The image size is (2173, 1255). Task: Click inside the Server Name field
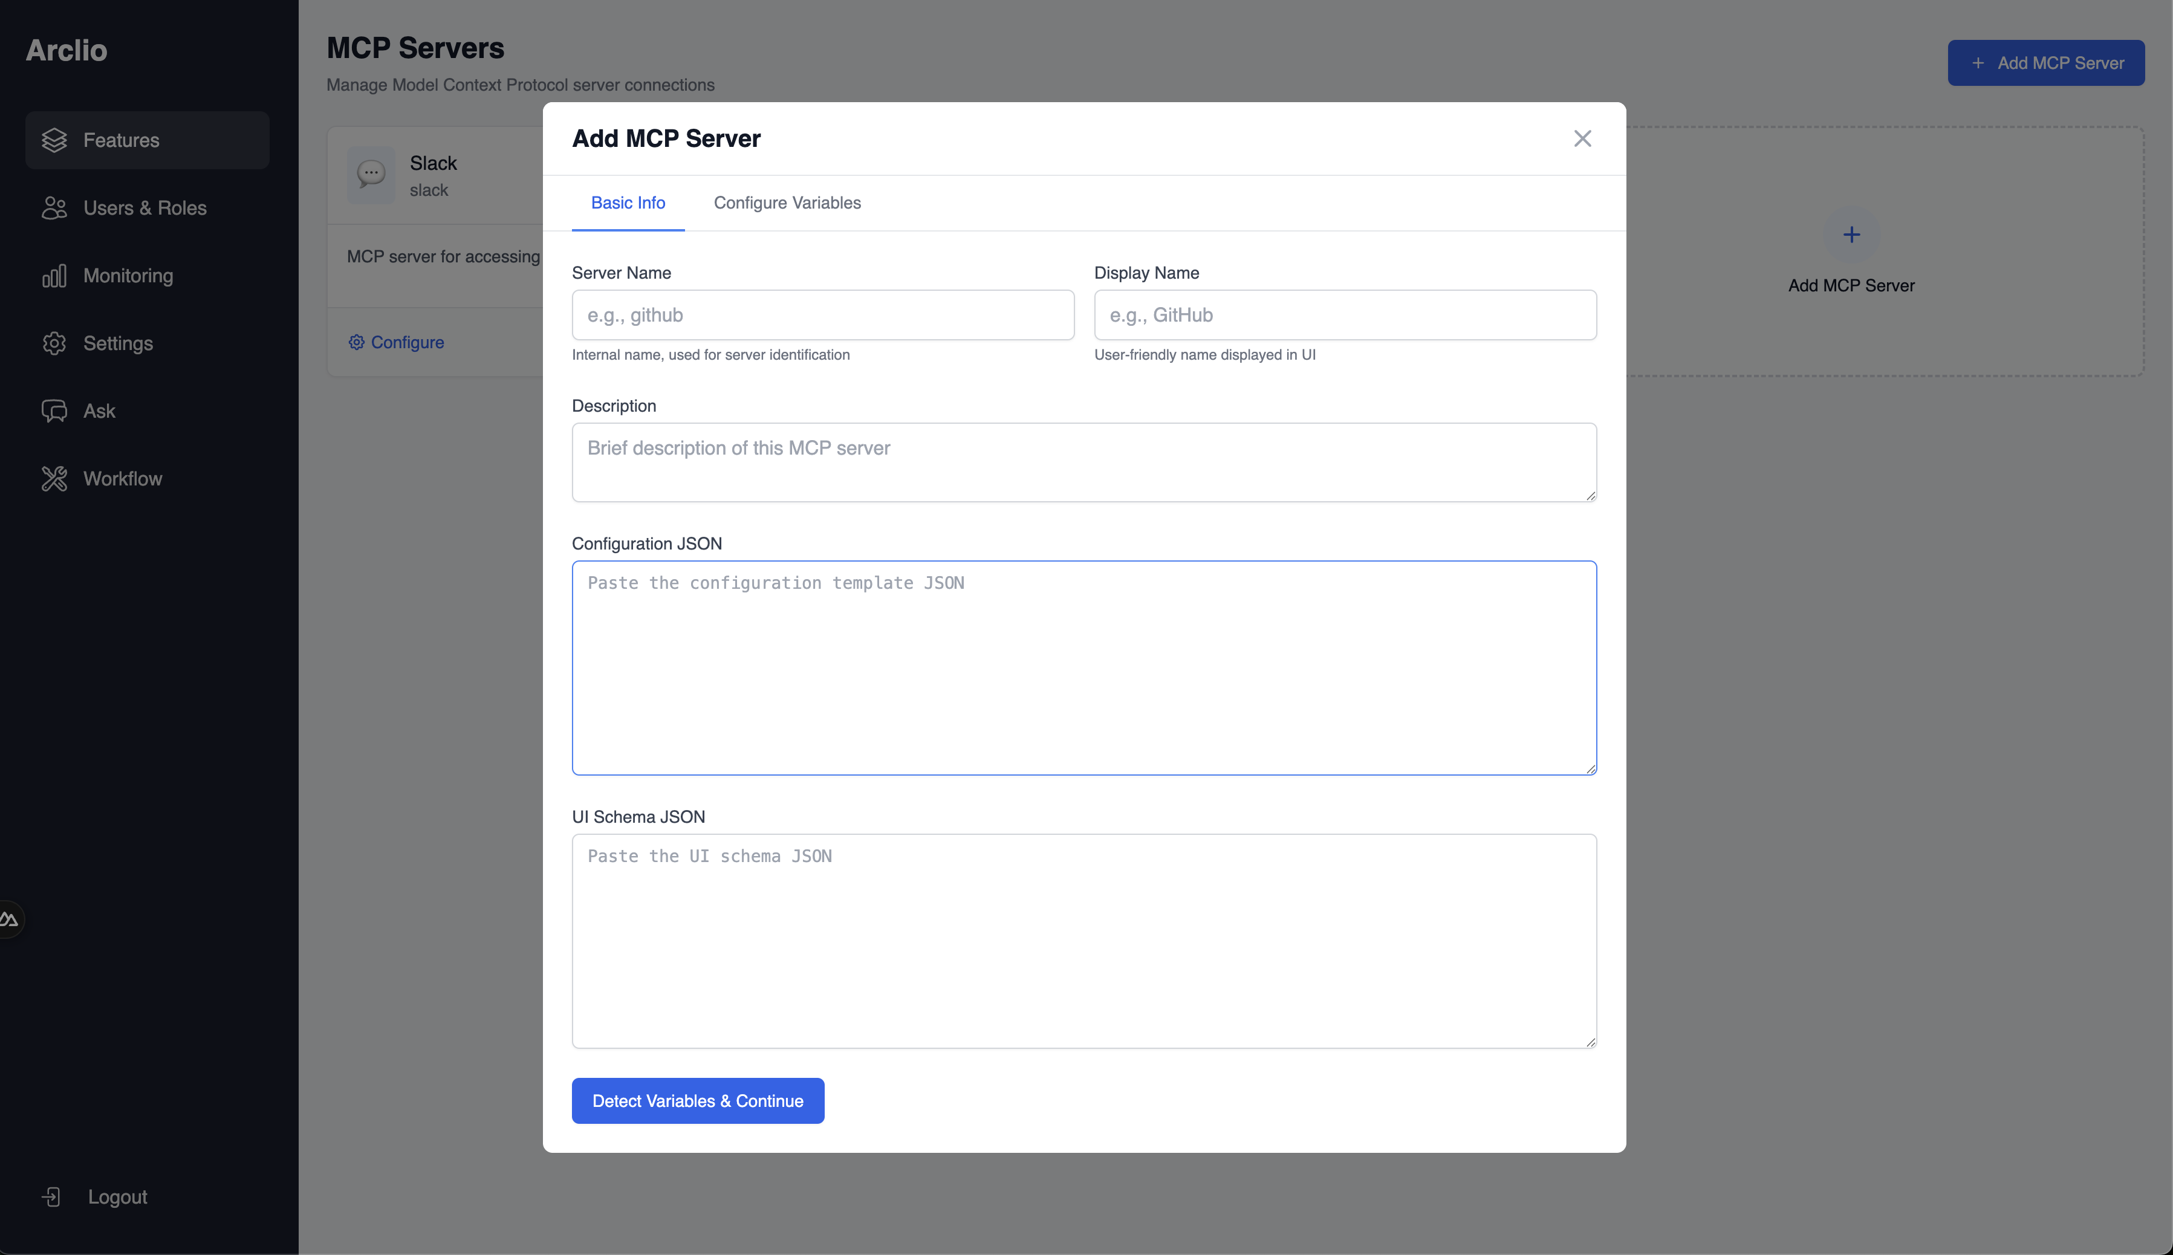pos(822,314)
